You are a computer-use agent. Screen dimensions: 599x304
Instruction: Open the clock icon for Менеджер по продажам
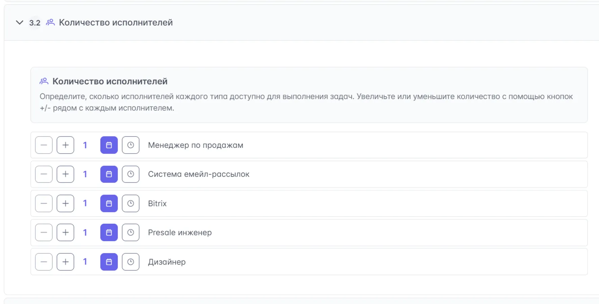point(131,145)
